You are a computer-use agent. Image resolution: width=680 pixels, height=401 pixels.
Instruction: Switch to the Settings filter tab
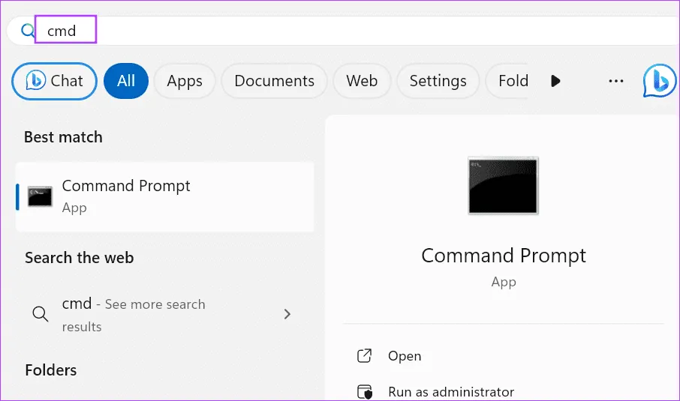(438, 81)
